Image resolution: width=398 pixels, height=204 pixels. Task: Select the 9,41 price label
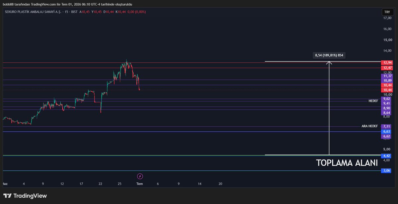tap(386, 103)
